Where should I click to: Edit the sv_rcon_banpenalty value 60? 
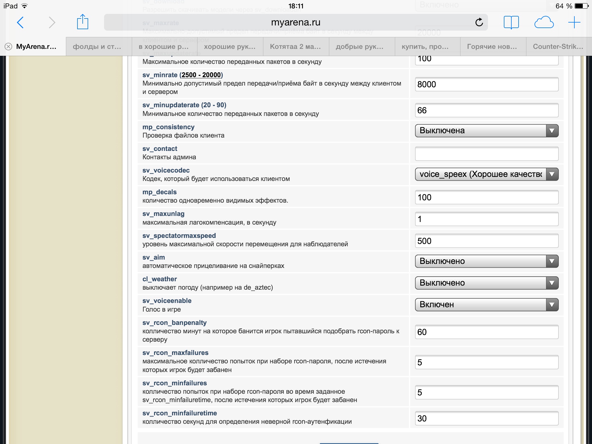pyautogui.click(x=487, y=332)
